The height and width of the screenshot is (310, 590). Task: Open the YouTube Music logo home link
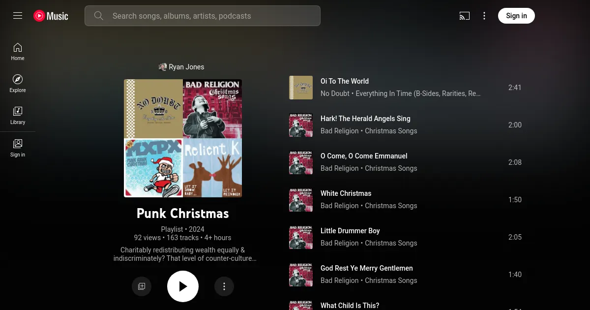[x=51, y=16]
